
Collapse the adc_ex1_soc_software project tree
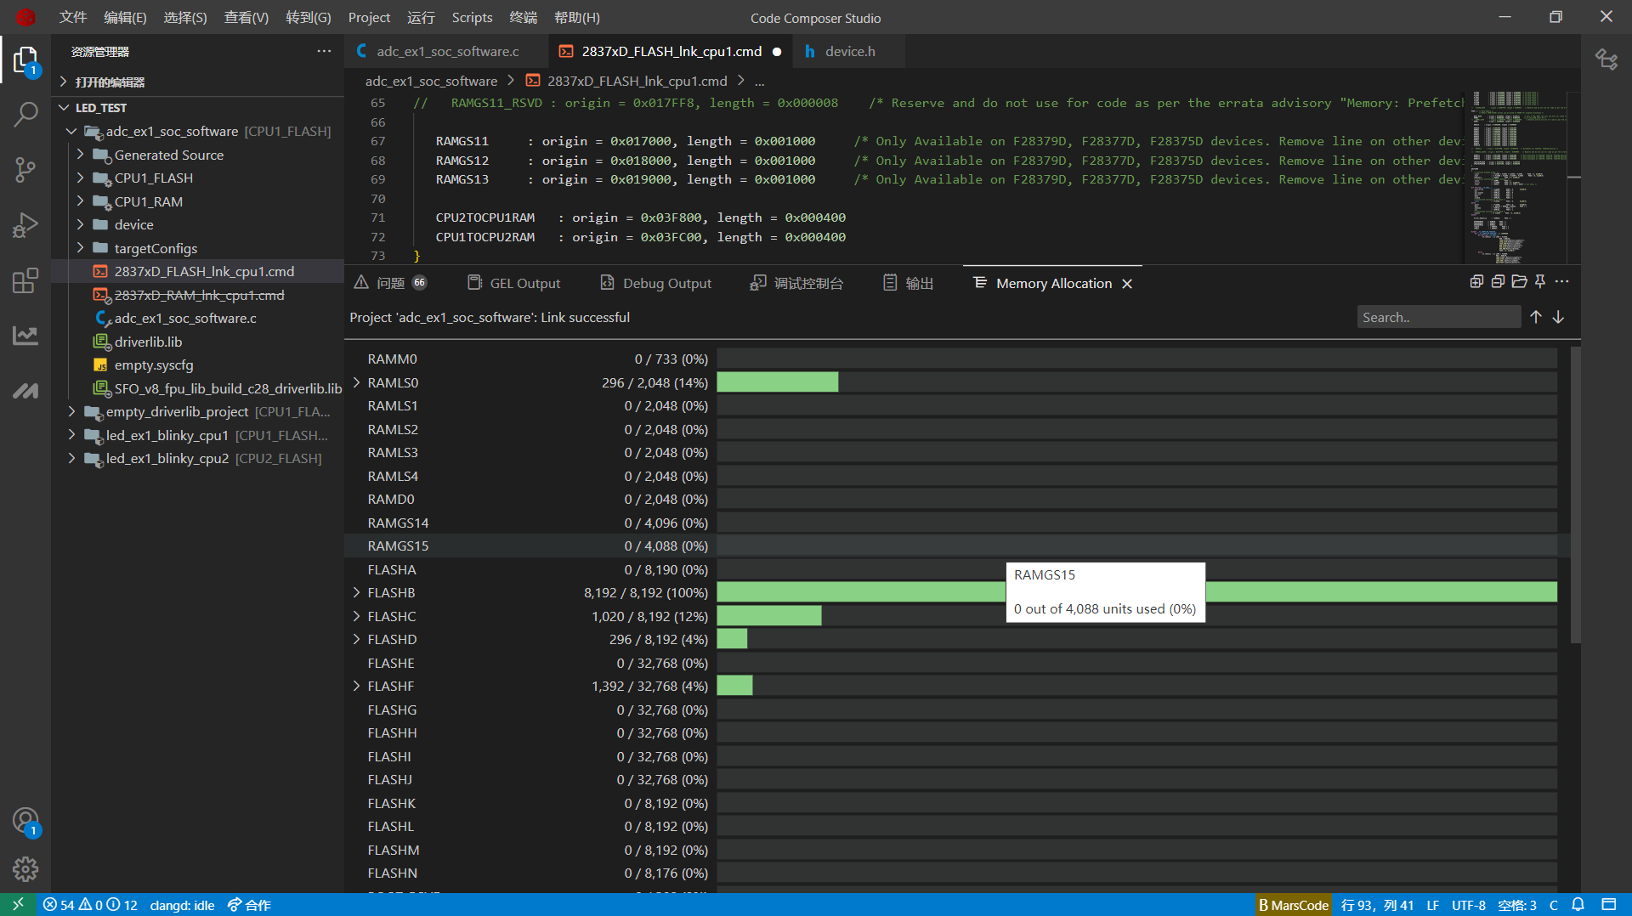(x=71, y=131)
